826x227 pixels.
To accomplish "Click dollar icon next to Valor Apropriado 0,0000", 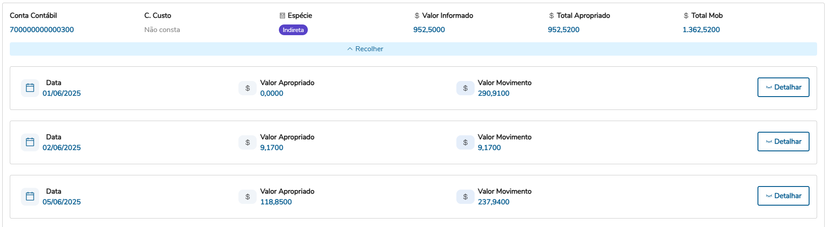I will coord(247,88).
